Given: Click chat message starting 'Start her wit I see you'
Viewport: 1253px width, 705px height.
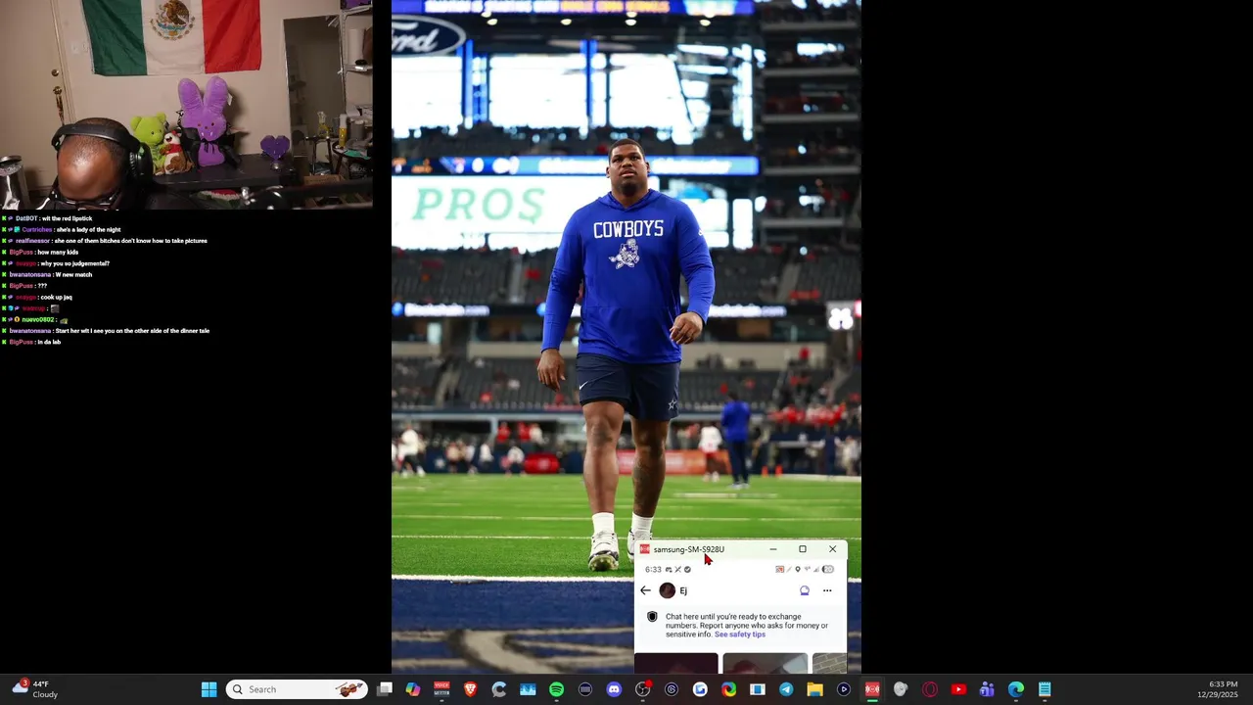Looking at the screenshot, I should tap(132, 331).
